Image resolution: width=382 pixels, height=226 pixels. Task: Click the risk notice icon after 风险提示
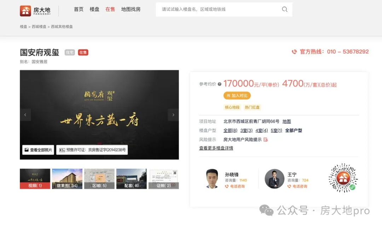click(266, 140)
